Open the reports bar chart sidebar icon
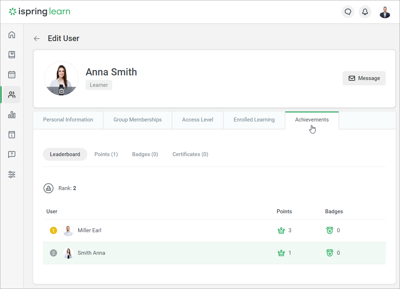This screenshot has height=289, width=400. point(12,115)
